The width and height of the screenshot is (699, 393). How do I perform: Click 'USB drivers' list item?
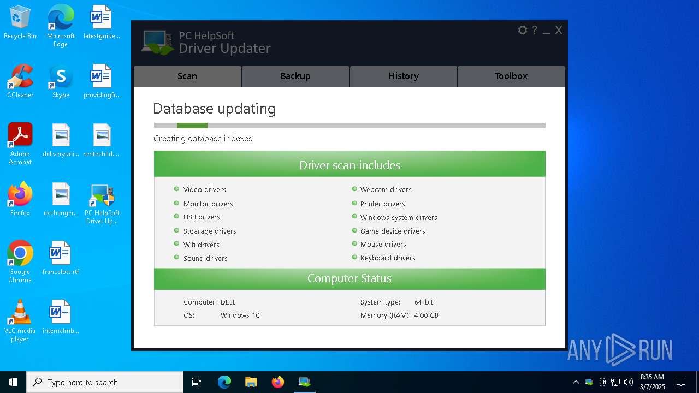(x=202, y=217)
